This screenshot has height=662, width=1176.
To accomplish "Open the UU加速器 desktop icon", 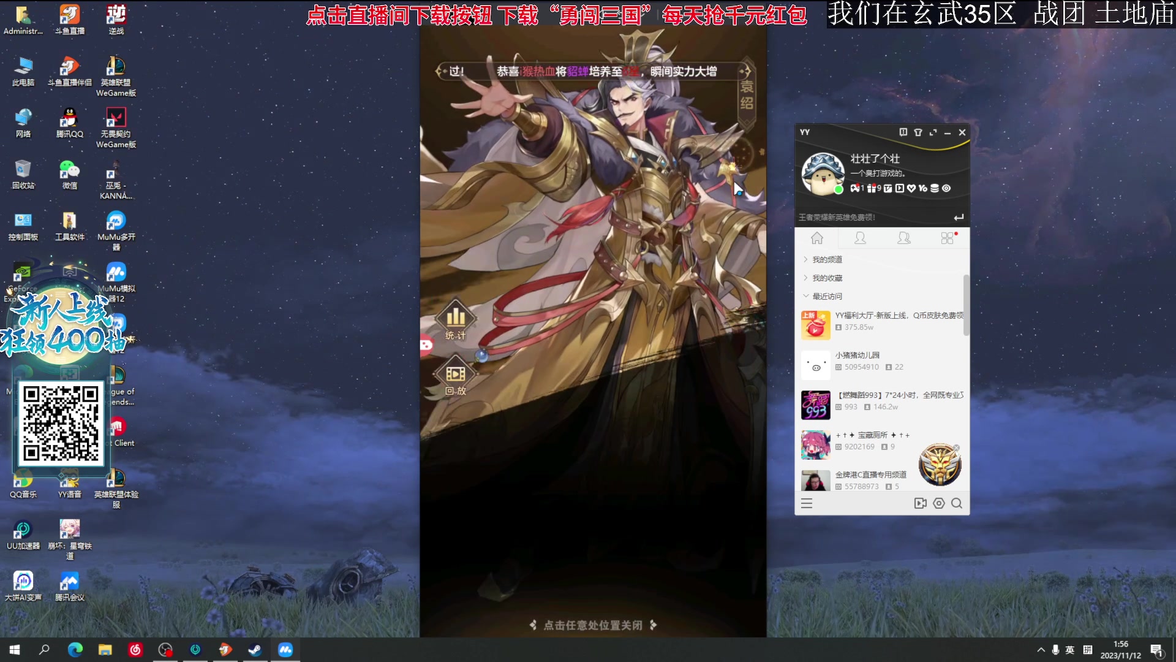I will click(x=23, y=535).
